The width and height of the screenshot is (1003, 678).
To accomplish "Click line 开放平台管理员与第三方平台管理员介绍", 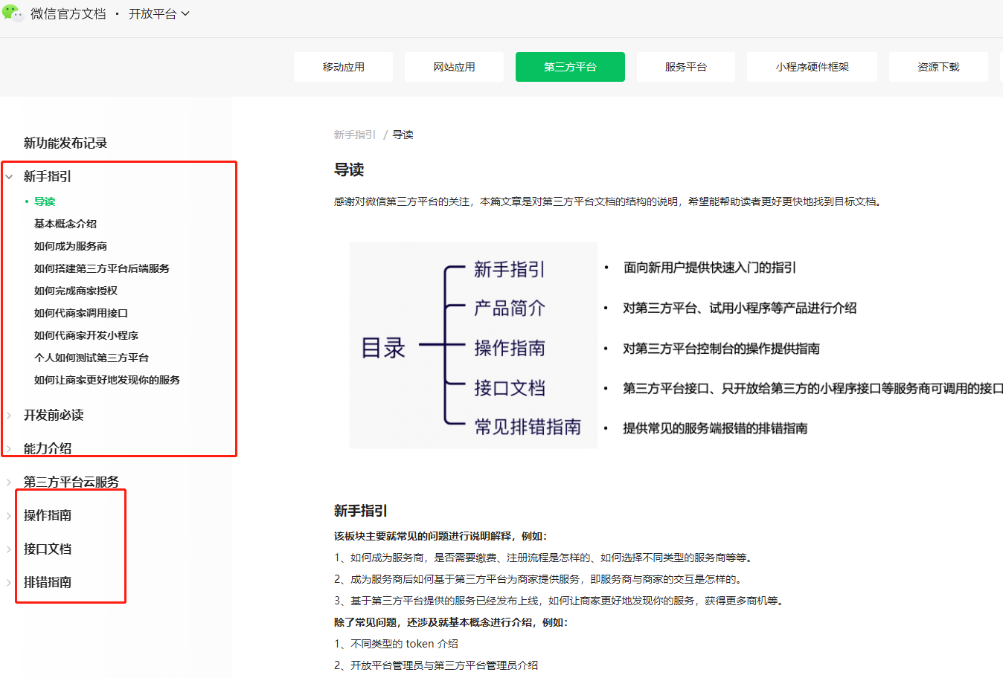I will 436,665.
